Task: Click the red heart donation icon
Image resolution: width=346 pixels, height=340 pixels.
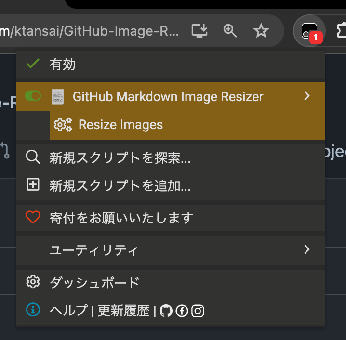Action: (x=33, y=217)
